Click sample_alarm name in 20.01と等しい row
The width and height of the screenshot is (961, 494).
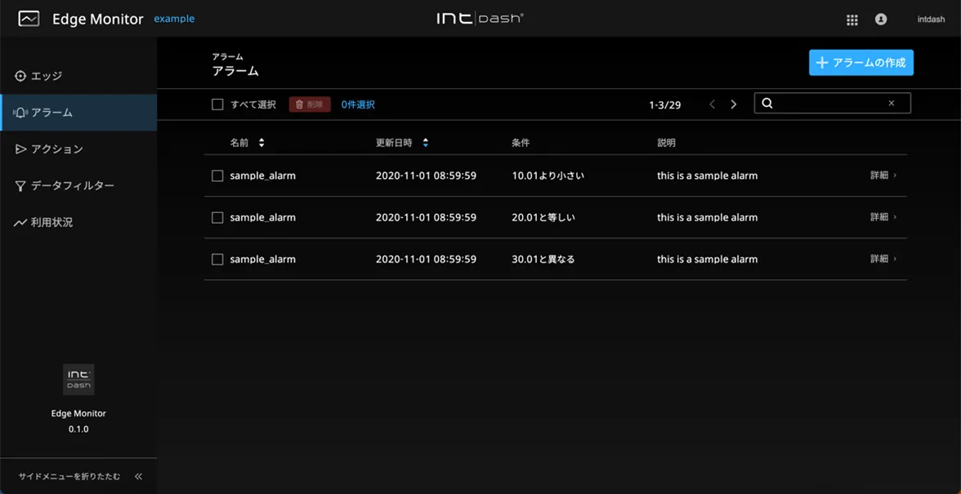click(x=263, y=217)
